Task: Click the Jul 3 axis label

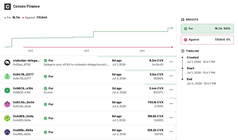Action: click(x=86, y=51)
